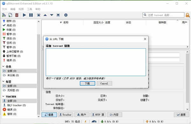Click the connection status icon in status bar

coord(86,121)
